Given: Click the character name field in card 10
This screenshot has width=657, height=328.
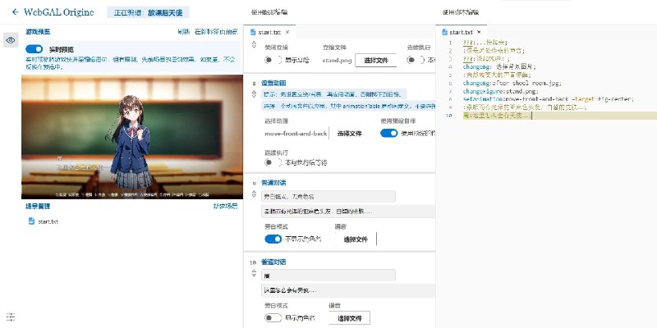Looking at the screenshot, I should 328,276.
